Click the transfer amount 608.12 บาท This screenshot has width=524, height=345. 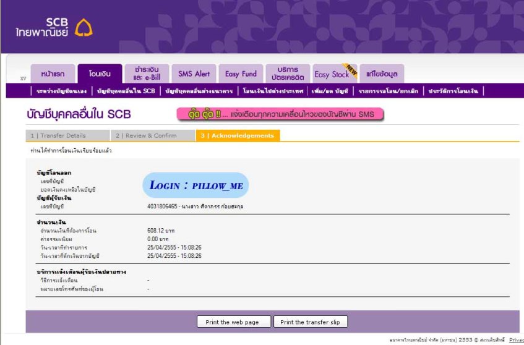[x=161, y=231]
